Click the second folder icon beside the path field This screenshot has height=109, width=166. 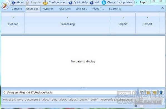[155, 92]
